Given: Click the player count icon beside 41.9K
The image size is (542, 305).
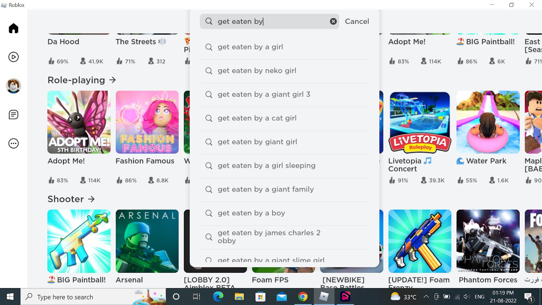Looking at the screenshot, I should pos(83,61).
